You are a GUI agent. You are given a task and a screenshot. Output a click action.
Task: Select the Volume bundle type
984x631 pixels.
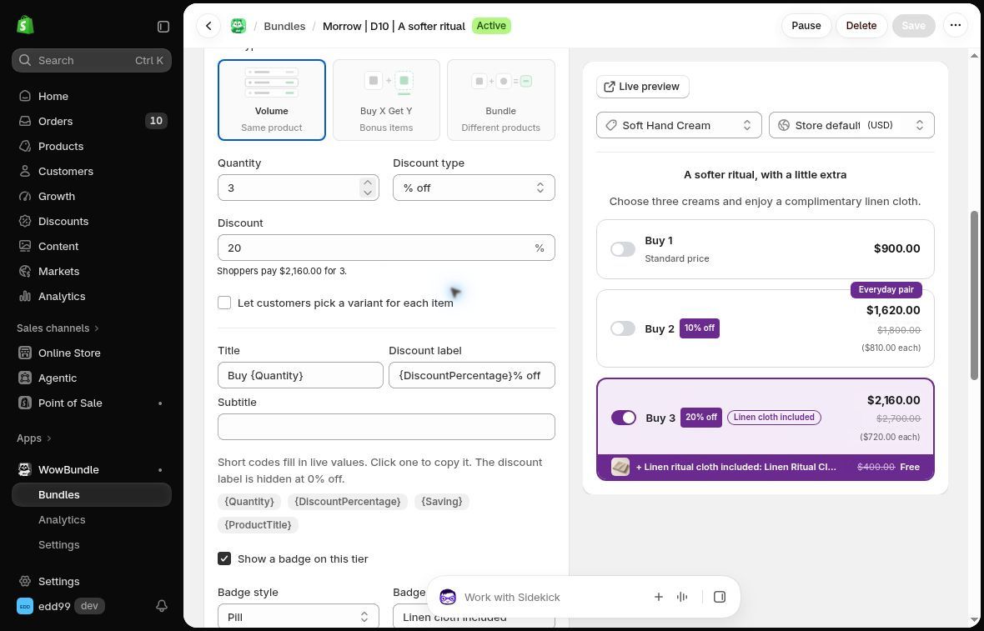272,100
